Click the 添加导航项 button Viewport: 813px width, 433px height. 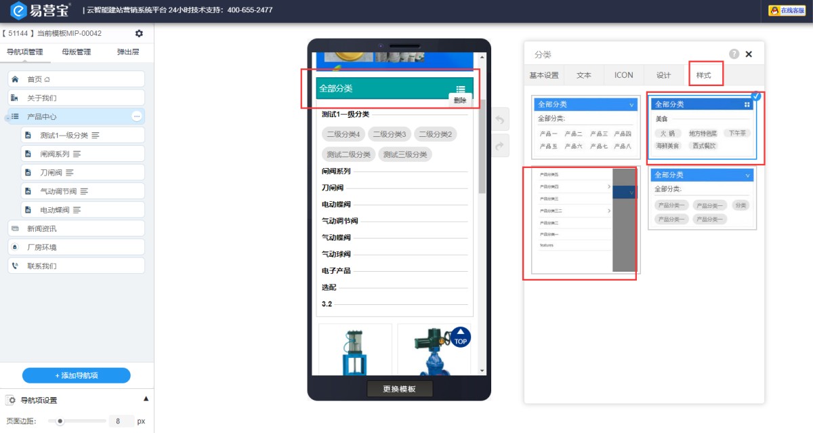[x=77, y=375]
